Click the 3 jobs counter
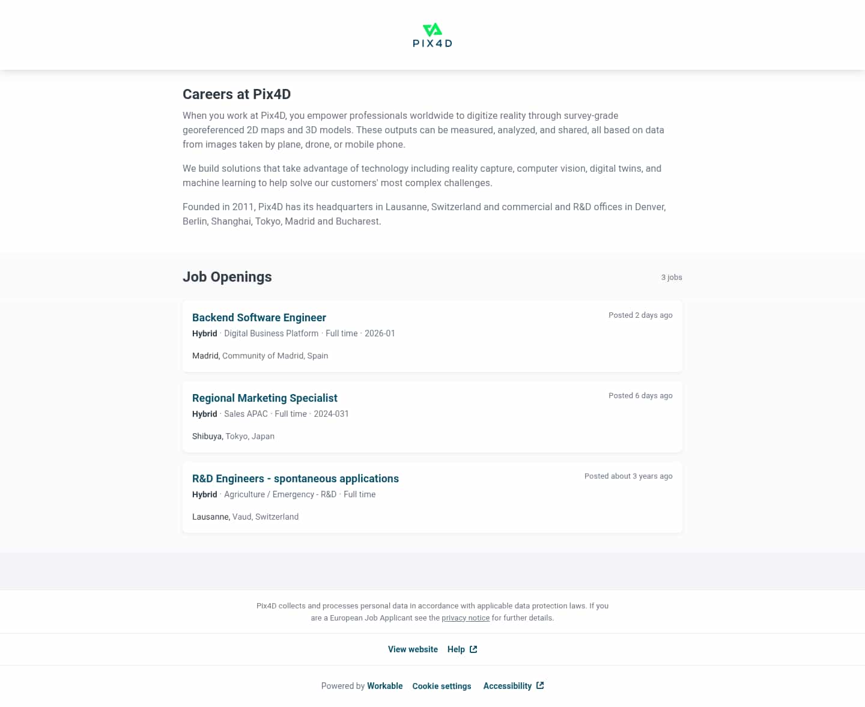 (x=671, y=278)
